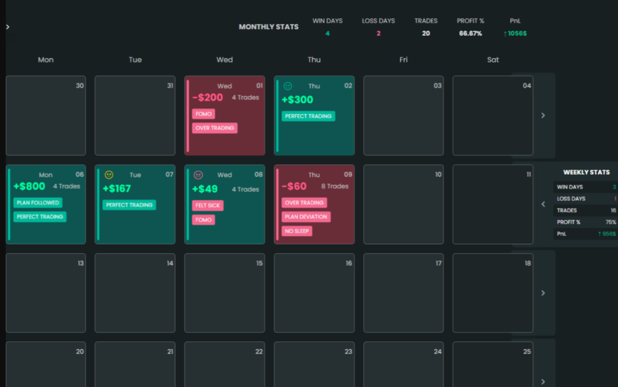Click the MONTHLY STATS heading
Viewport: 618px width, 387px height.
268,27
